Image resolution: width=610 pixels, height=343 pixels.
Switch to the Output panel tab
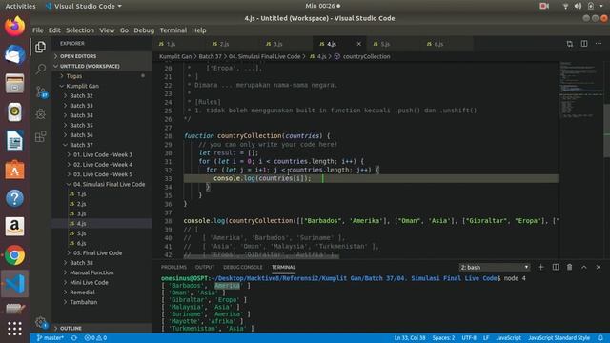[x=205, y=267]
